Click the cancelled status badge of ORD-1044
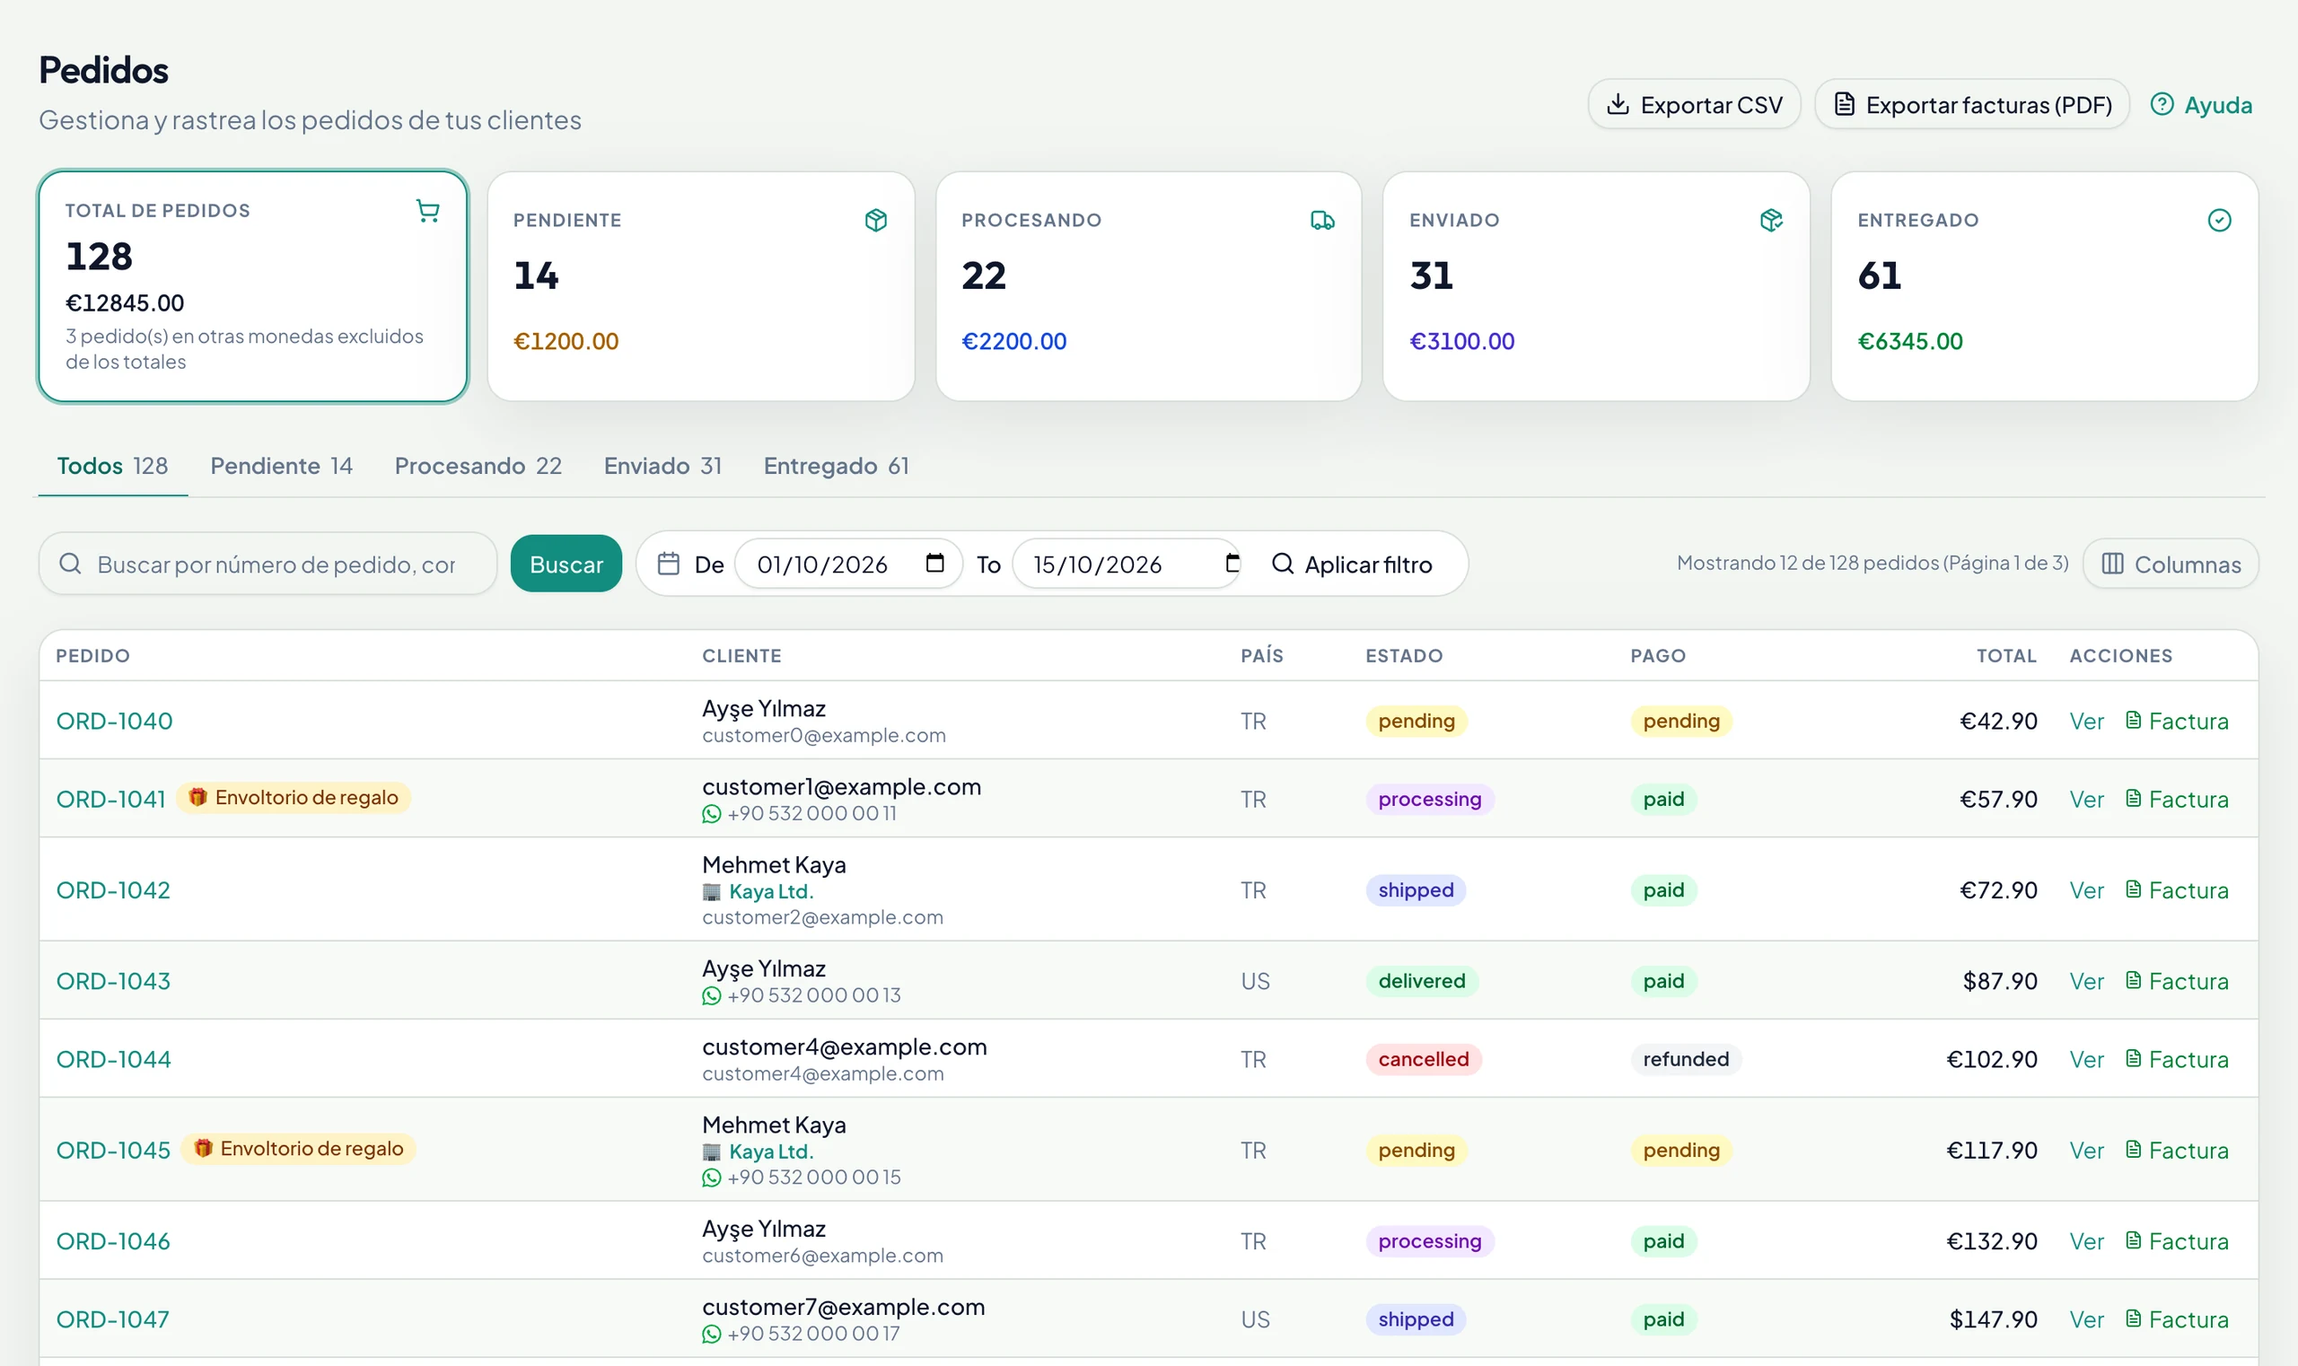The height and width of the screenshot is (1366, 2298). 1424,1059
